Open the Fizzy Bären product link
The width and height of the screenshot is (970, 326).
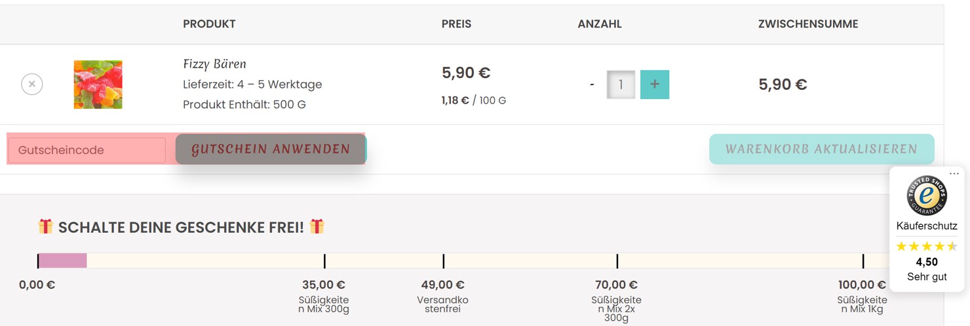click(215, 64)
